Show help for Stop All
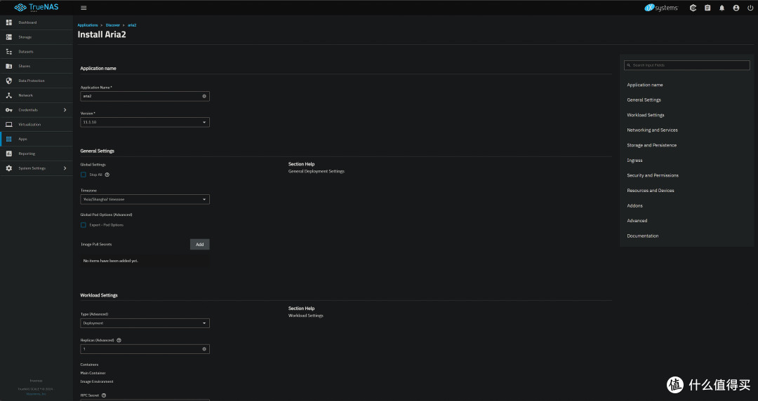758x401 pixels. click(107, 175)
